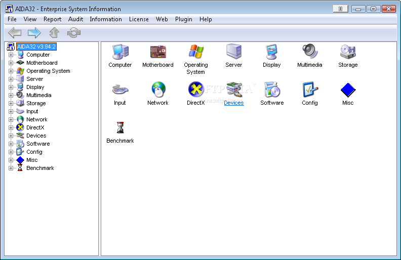
Task: Open the License menu
Action: tap(139, 19)
